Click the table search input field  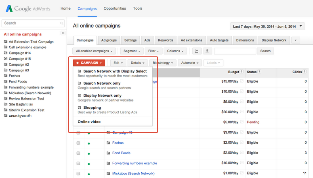click(235, 51)
